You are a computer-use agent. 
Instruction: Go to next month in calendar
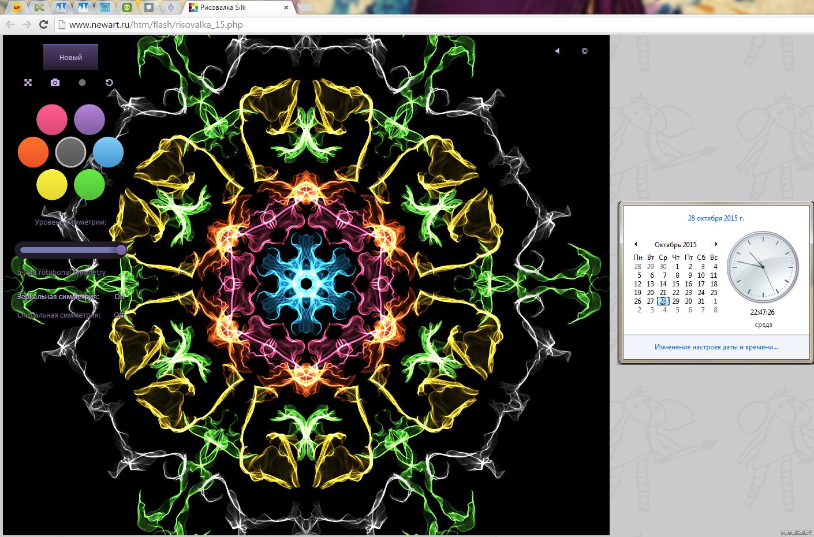click(x=716, y=244)
